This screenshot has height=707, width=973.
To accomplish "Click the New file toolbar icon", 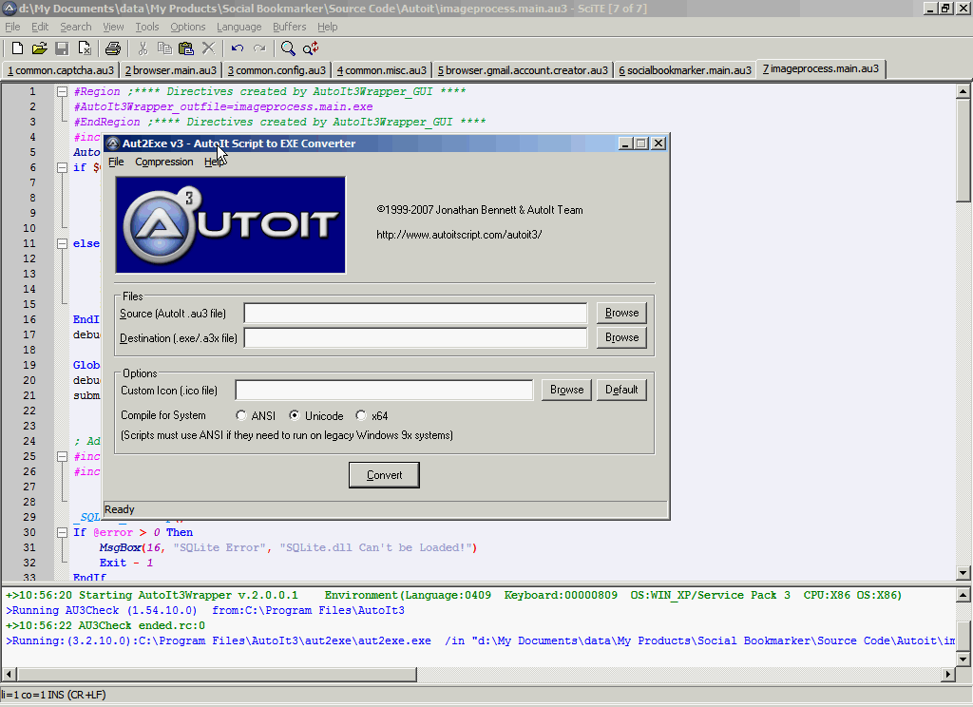I will [17, 48].
